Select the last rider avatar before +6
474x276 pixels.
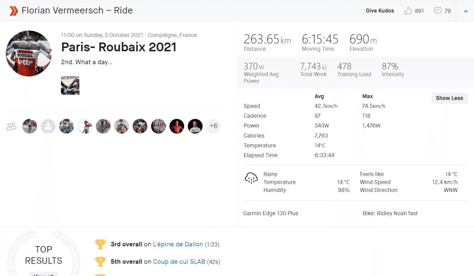point(195,126)
